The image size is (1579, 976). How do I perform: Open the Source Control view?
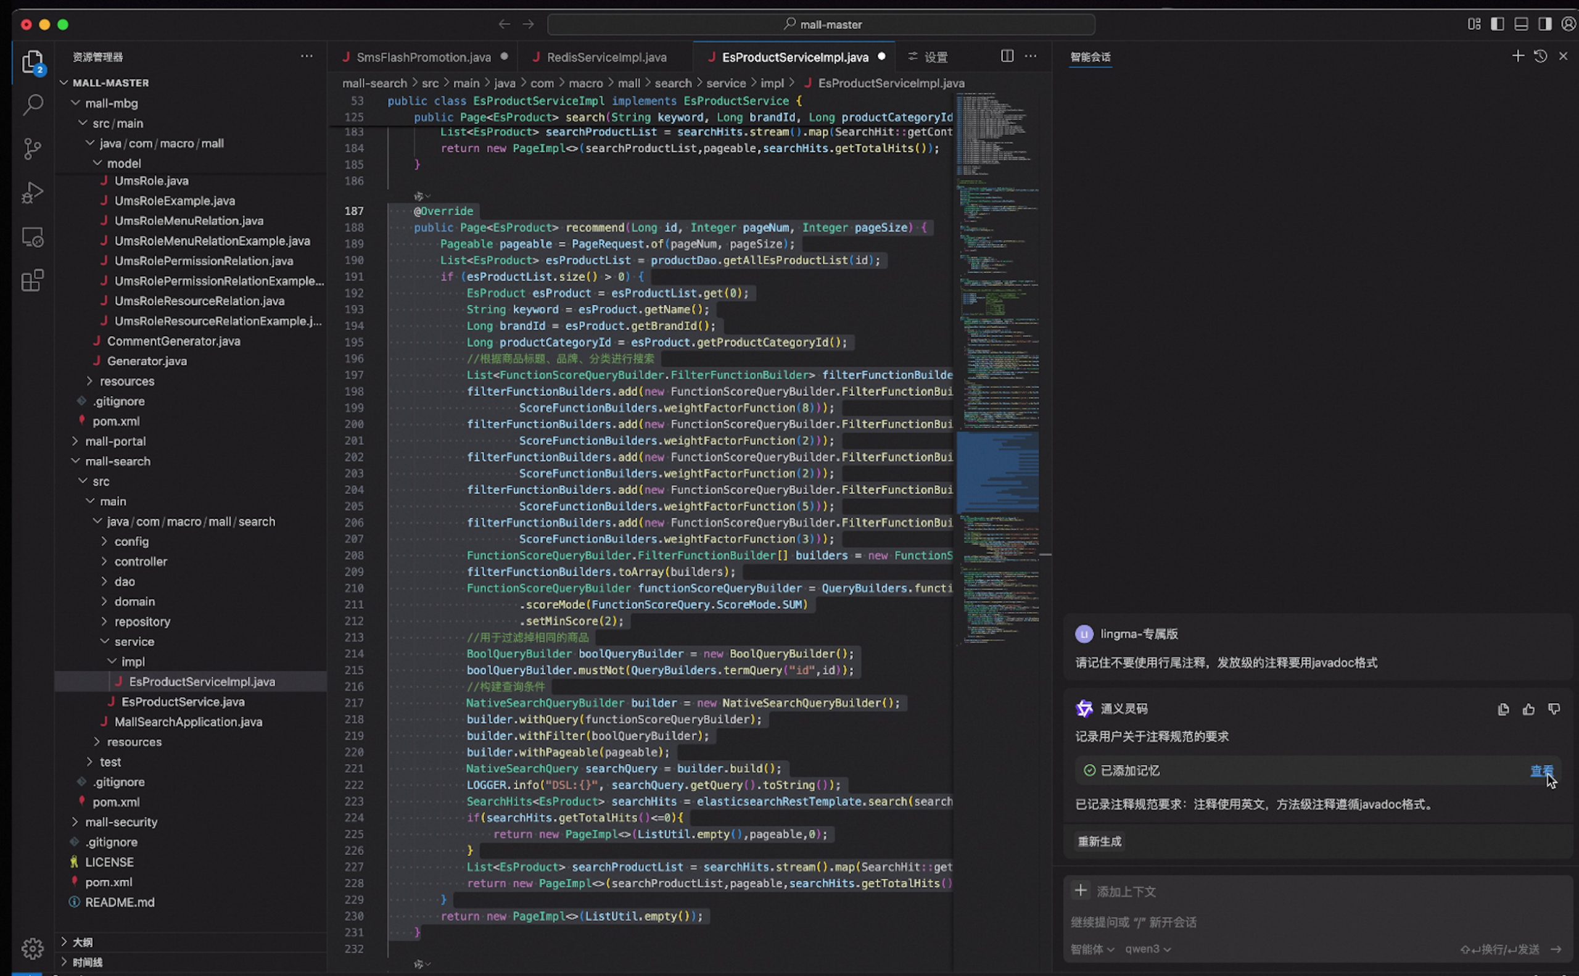[x=32, y=149]
